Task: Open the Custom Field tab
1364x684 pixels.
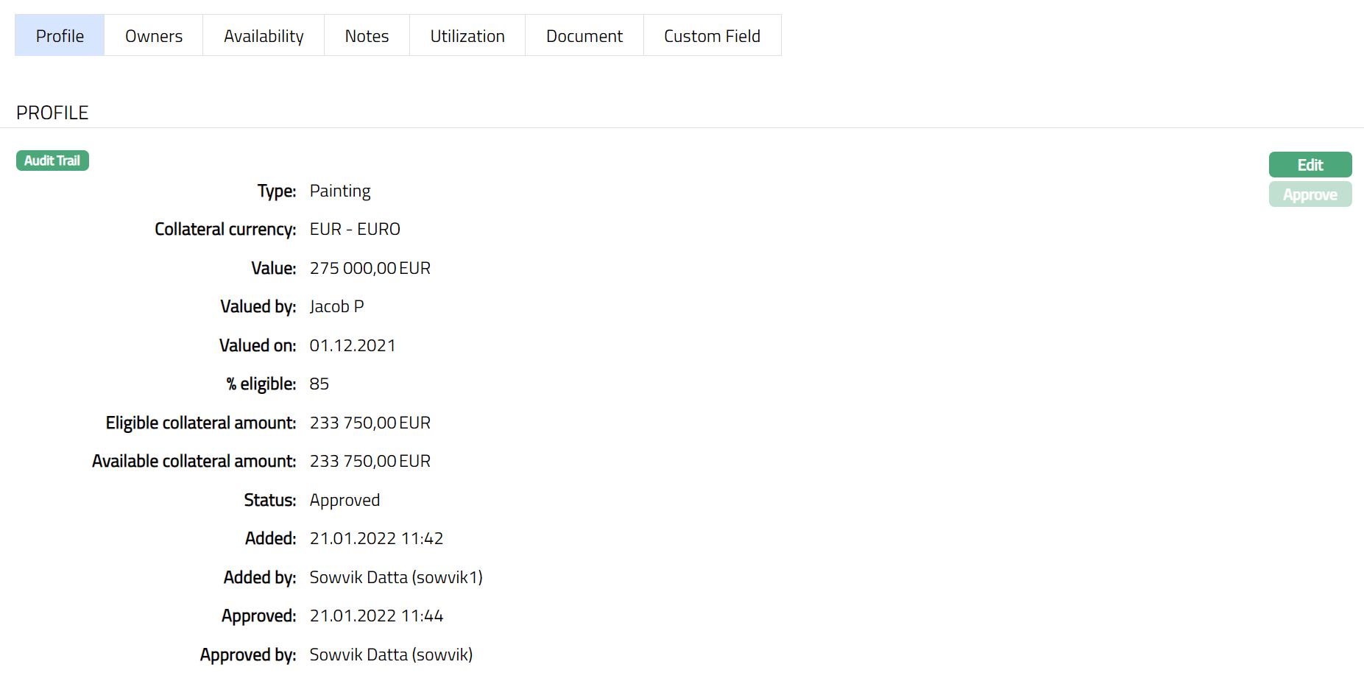Action: [712, 35]
